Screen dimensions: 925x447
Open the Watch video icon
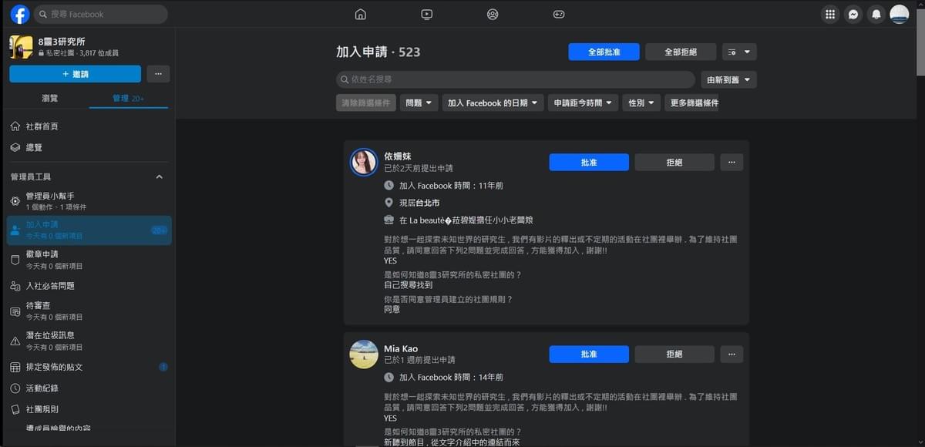pyautogui.click(x=427, y=14)
